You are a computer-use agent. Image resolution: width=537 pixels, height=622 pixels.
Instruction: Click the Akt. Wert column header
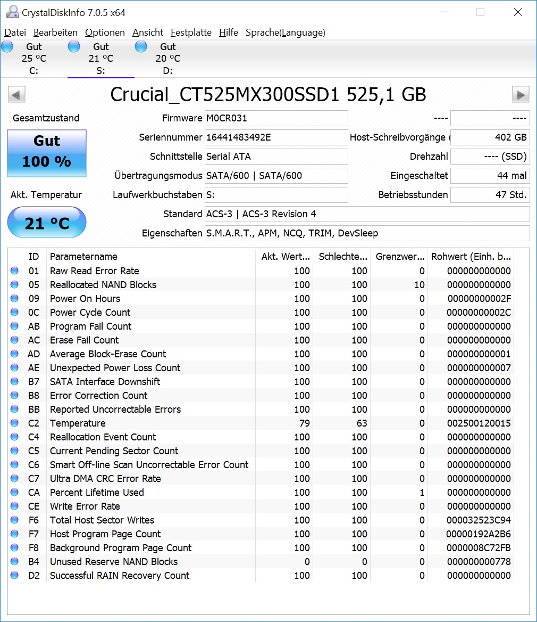pos(284,257)
